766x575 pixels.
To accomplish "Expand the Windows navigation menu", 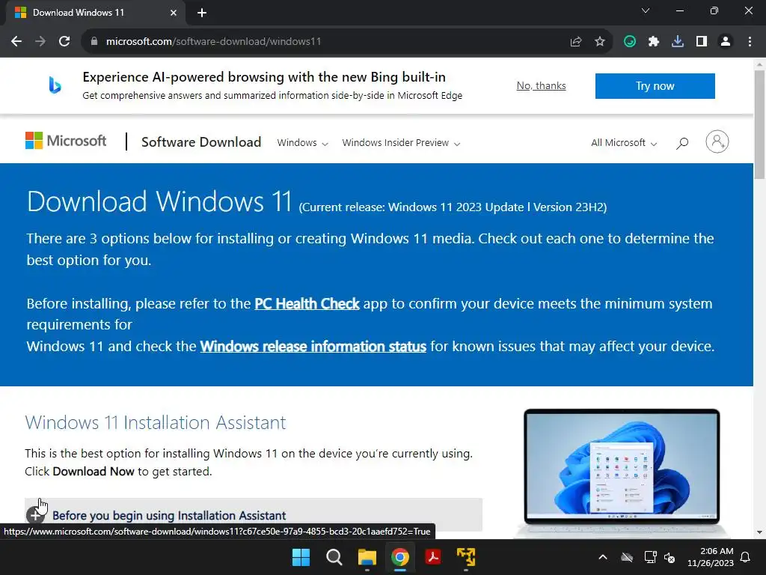I will click(302, 143).
